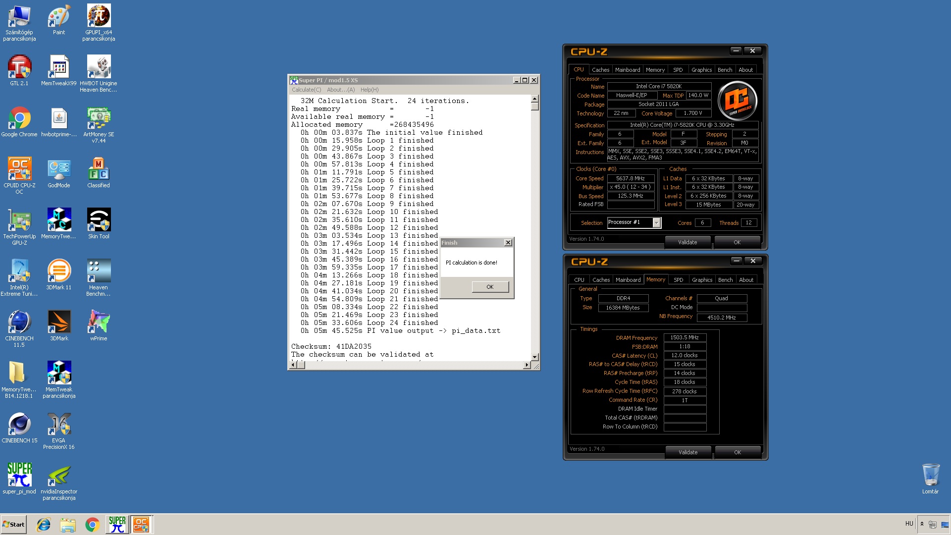Open Mainboard tab in upper CPU-Z

[x=628, y=70]
